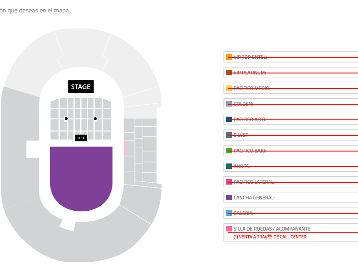Click the left black dot on the floor seating
This screenshot has width=358, height=270.
click(x=66, y=118)
